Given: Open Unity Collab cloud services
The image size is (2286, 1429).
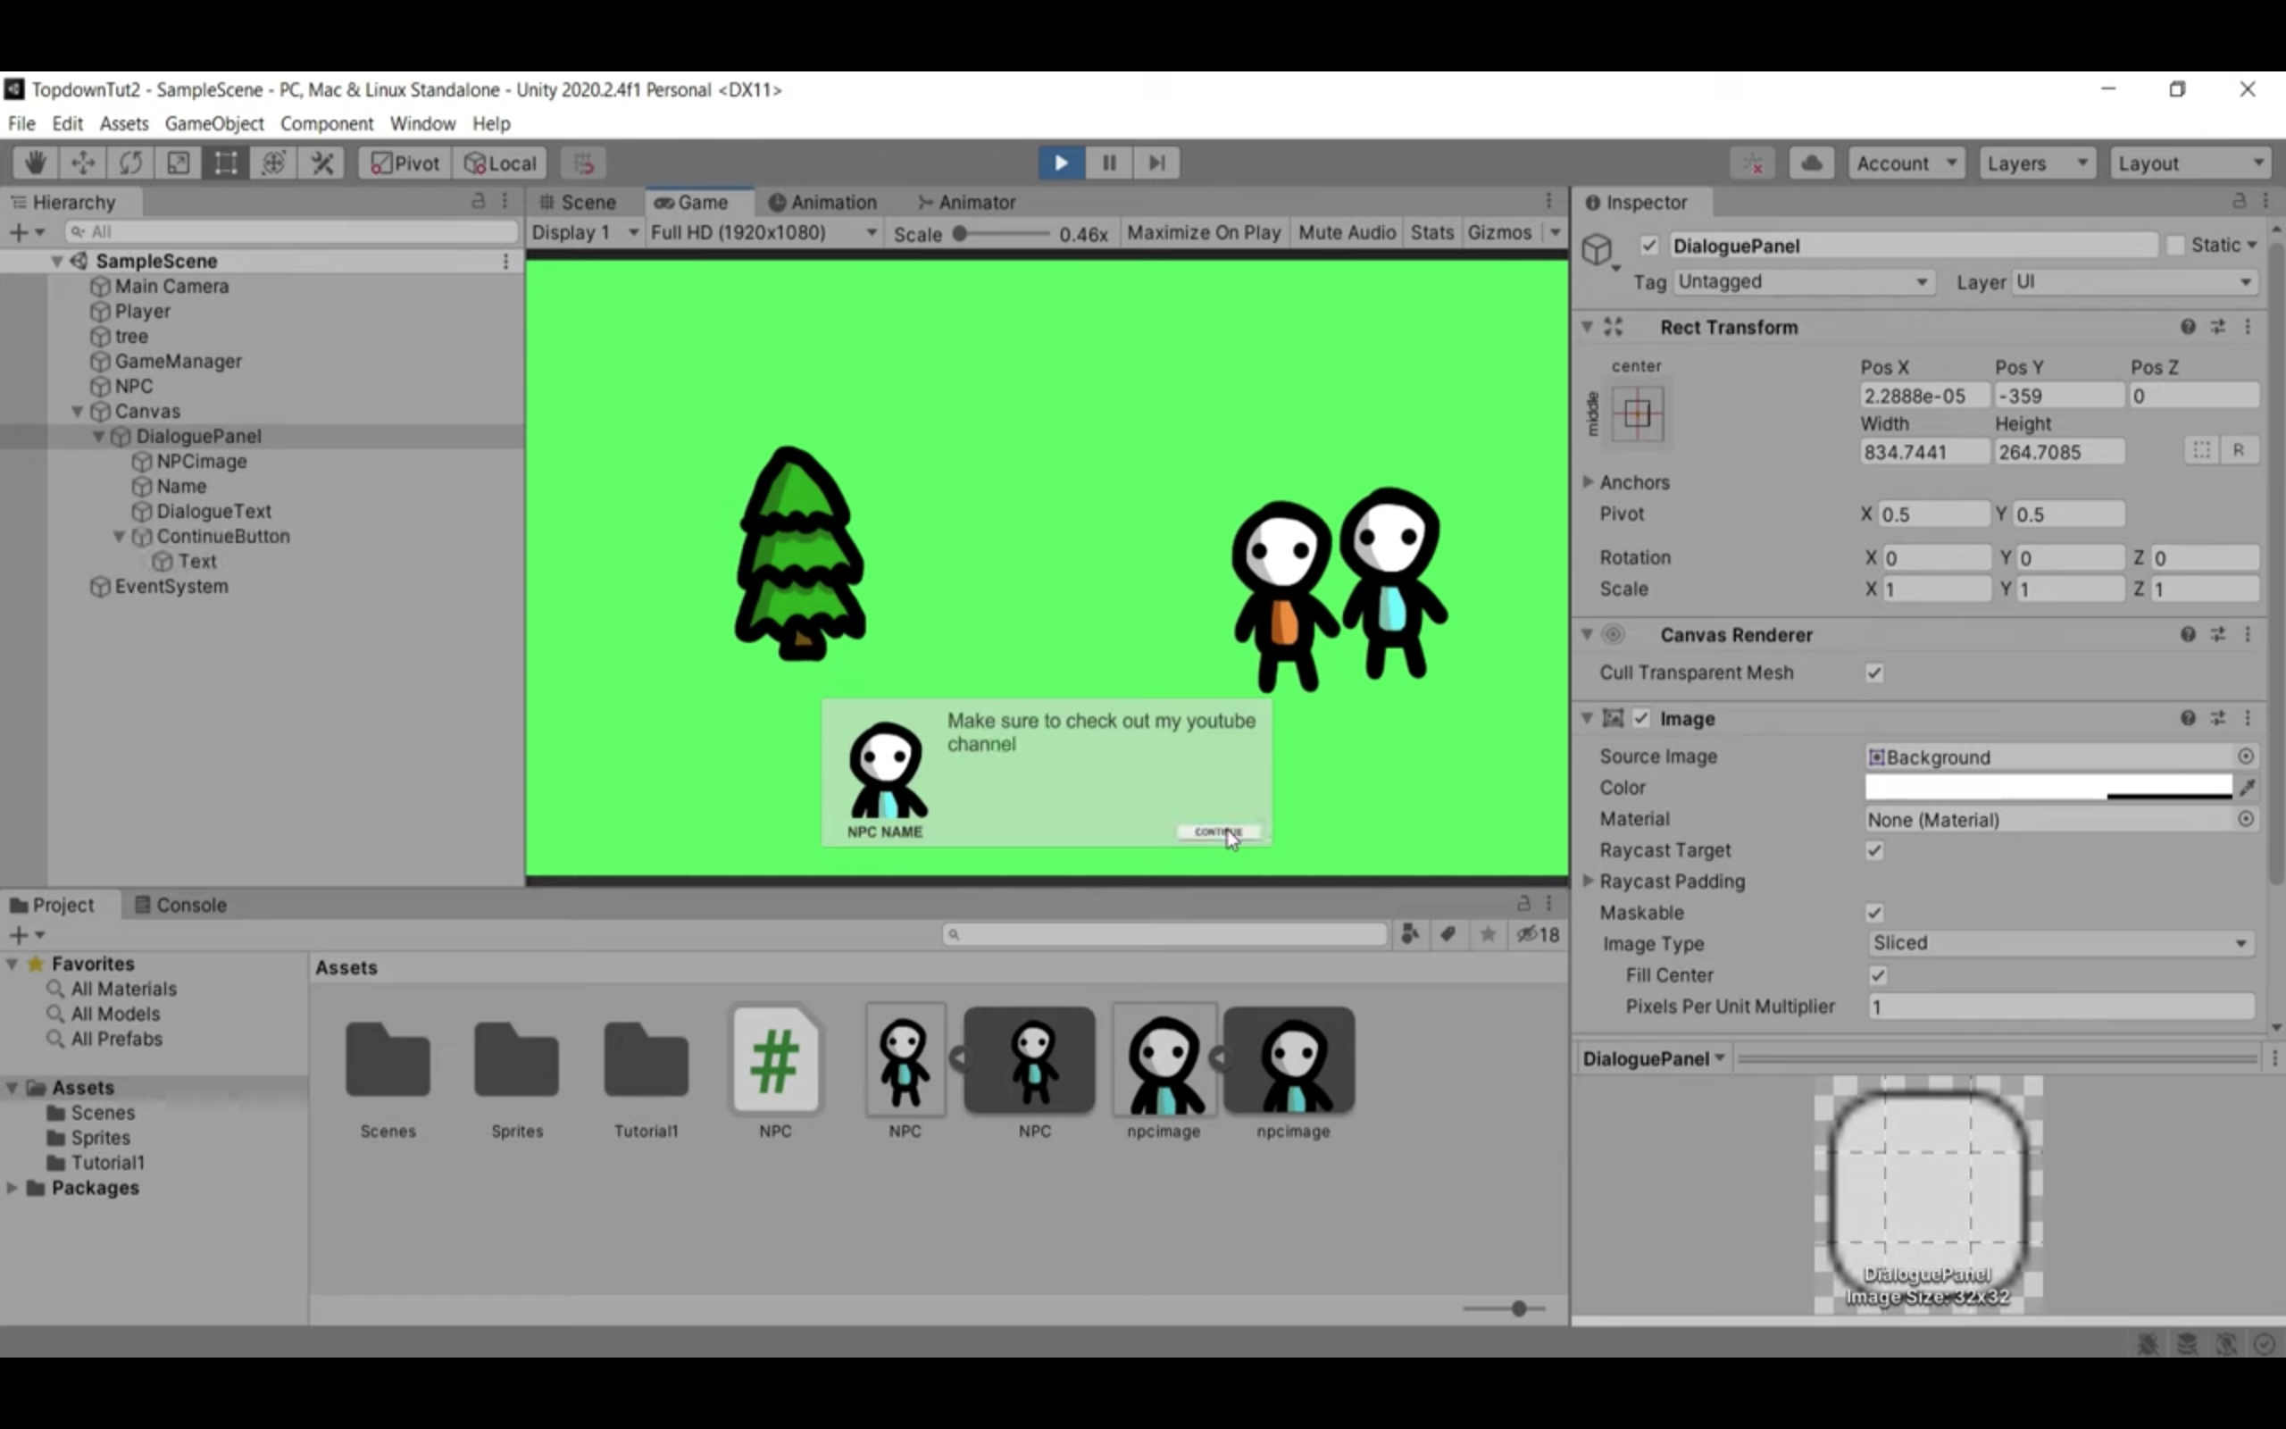Looking at the screenshot, I should (x=1812, y=163).
